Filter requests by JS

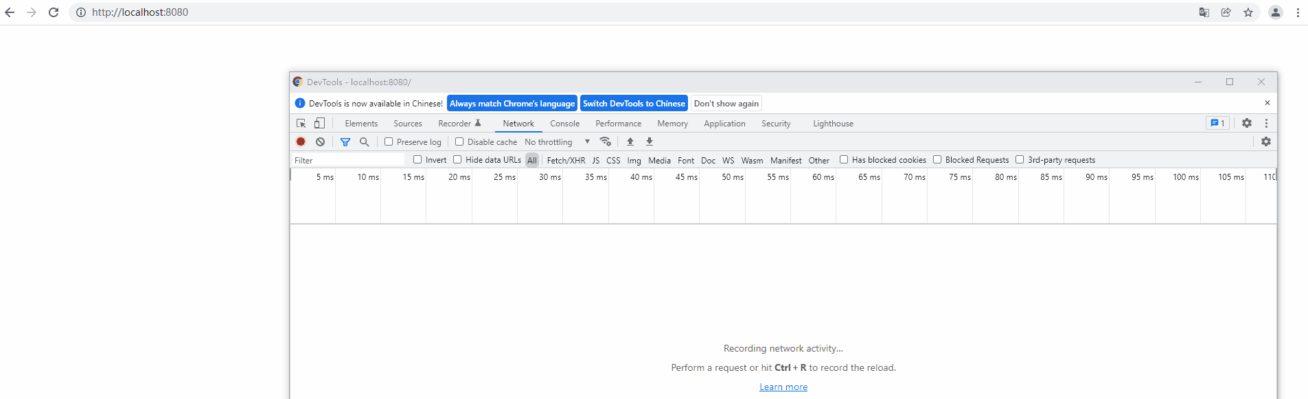point(596,160)
